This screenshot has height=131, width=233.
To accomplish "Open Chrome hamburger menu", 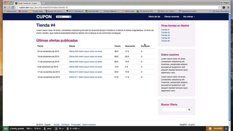I will point(228,7).
